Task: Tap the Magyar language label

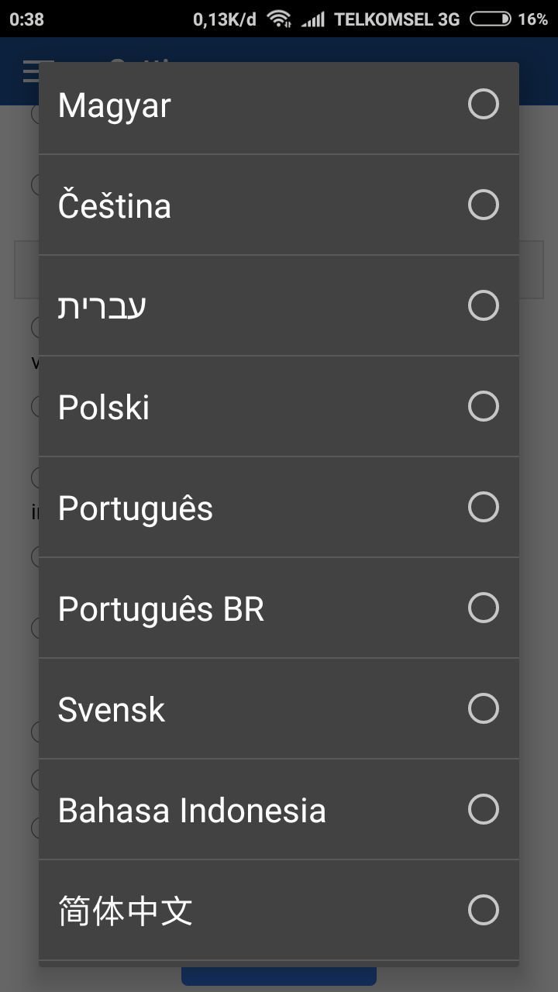Action: [115, 106]
